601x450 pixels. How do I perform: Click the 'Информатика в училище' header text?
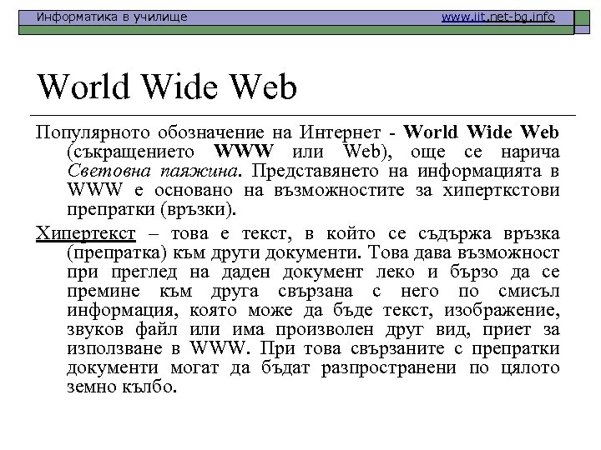(x=112, y=17)
